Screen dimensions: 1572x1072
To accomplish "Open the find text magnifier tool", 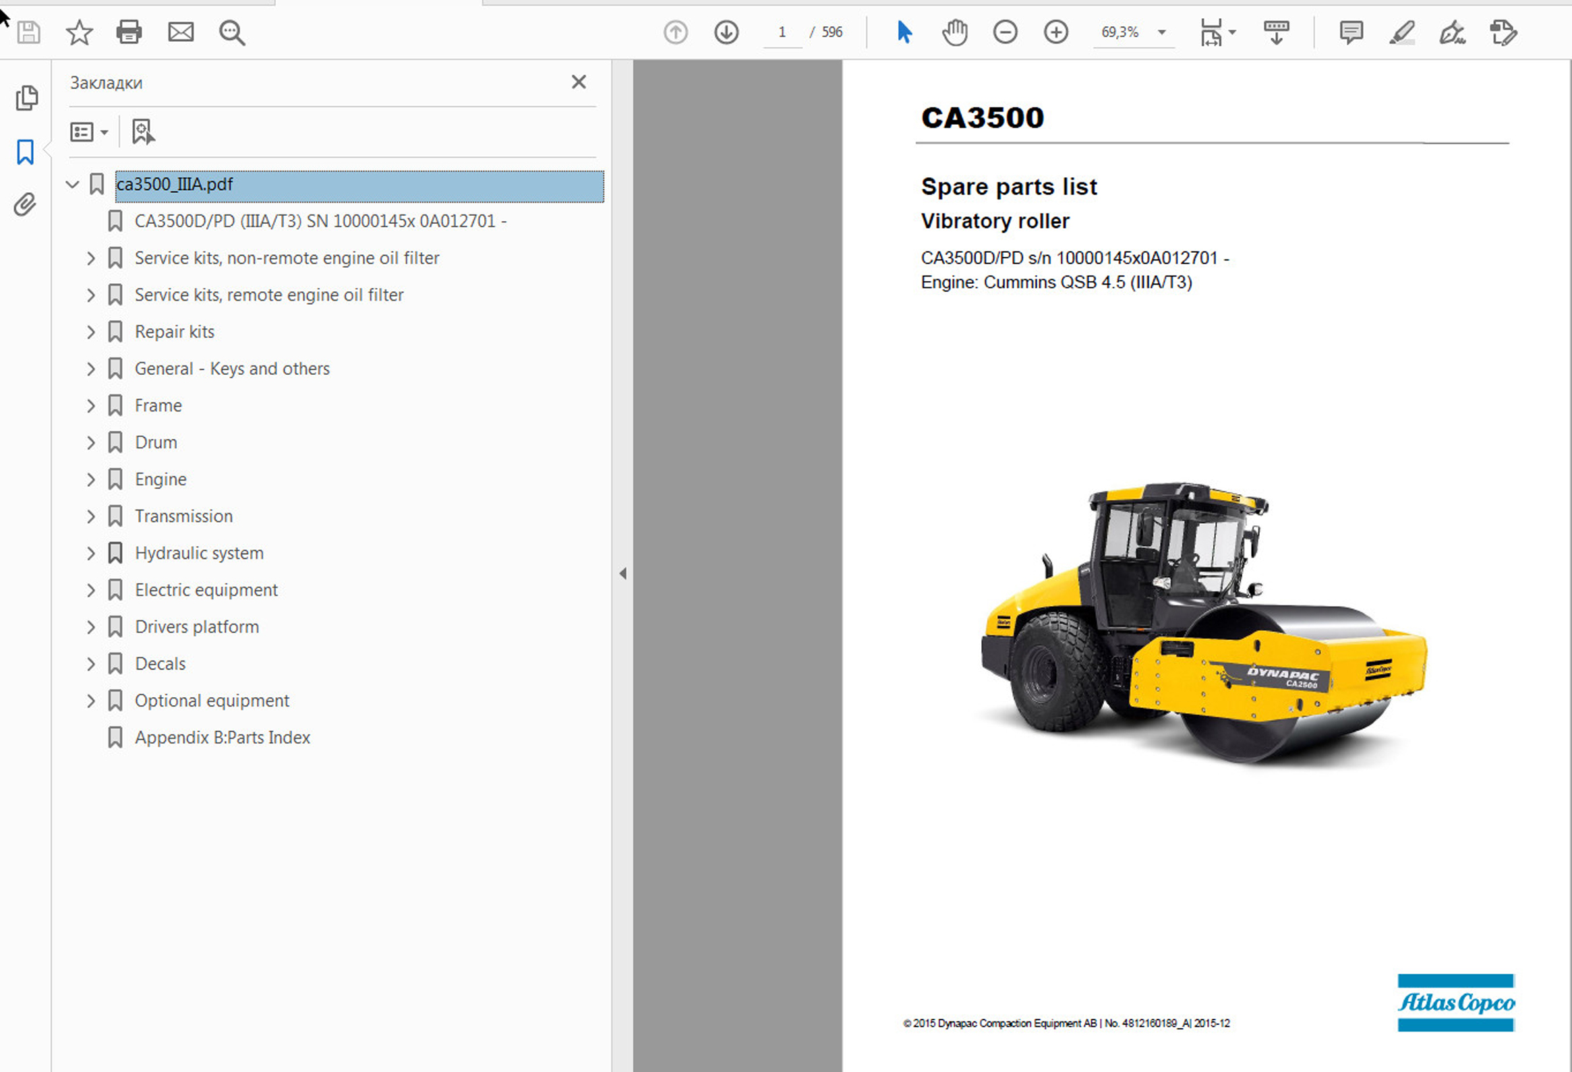I will (x=232, y=32).
